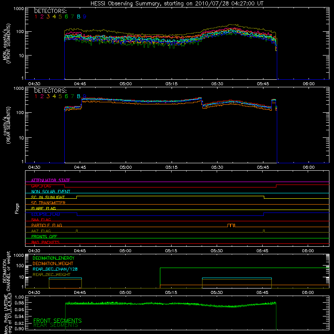The width and height of the screenshot is (334, 334).
Task: Click detector 4 in front segments legend
Action: pyautogui.click(x=54, y=17)
